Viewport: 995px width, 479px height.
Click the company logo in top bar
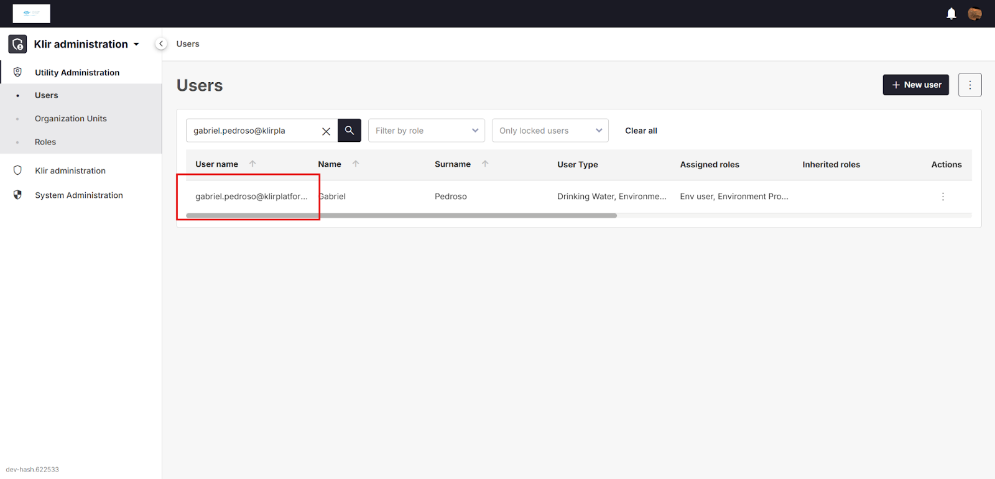point(31,14)
